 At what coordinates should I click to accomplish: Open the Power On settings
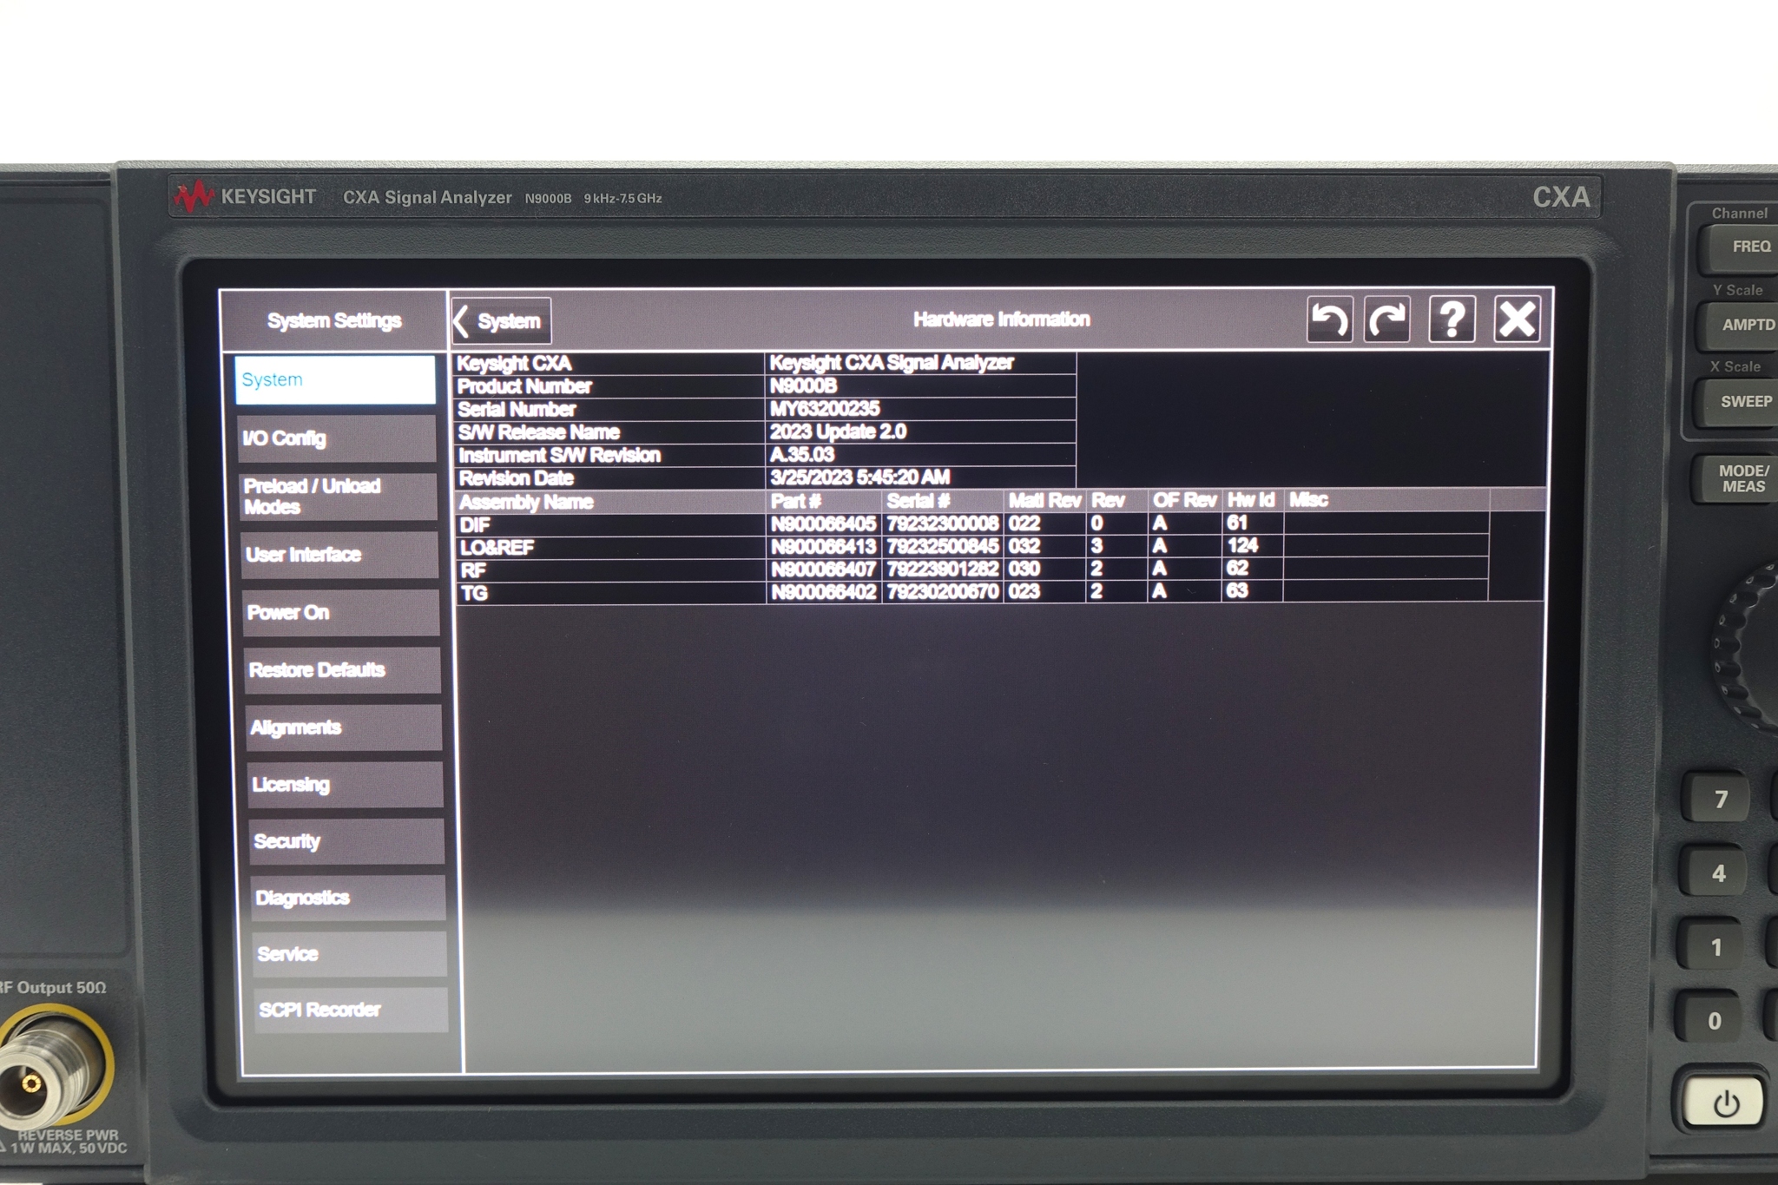click(x=341, y=613)
